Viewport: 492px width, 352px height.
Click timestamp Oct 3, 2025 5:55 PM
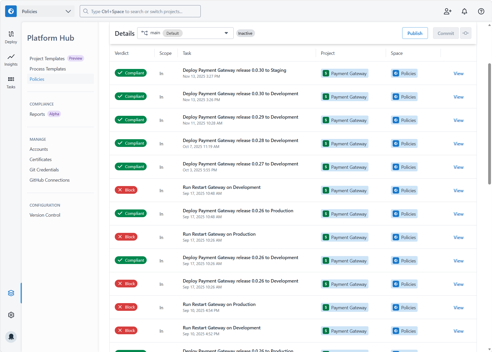[x=200, y=170]
